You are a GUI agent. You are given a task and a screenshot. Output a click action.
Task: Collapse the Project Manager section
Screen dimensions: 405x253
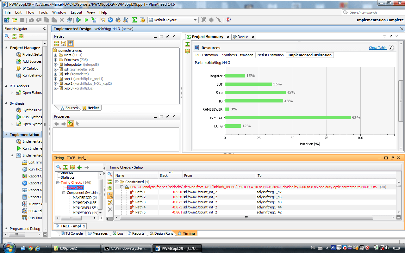[x=6, y=48]
